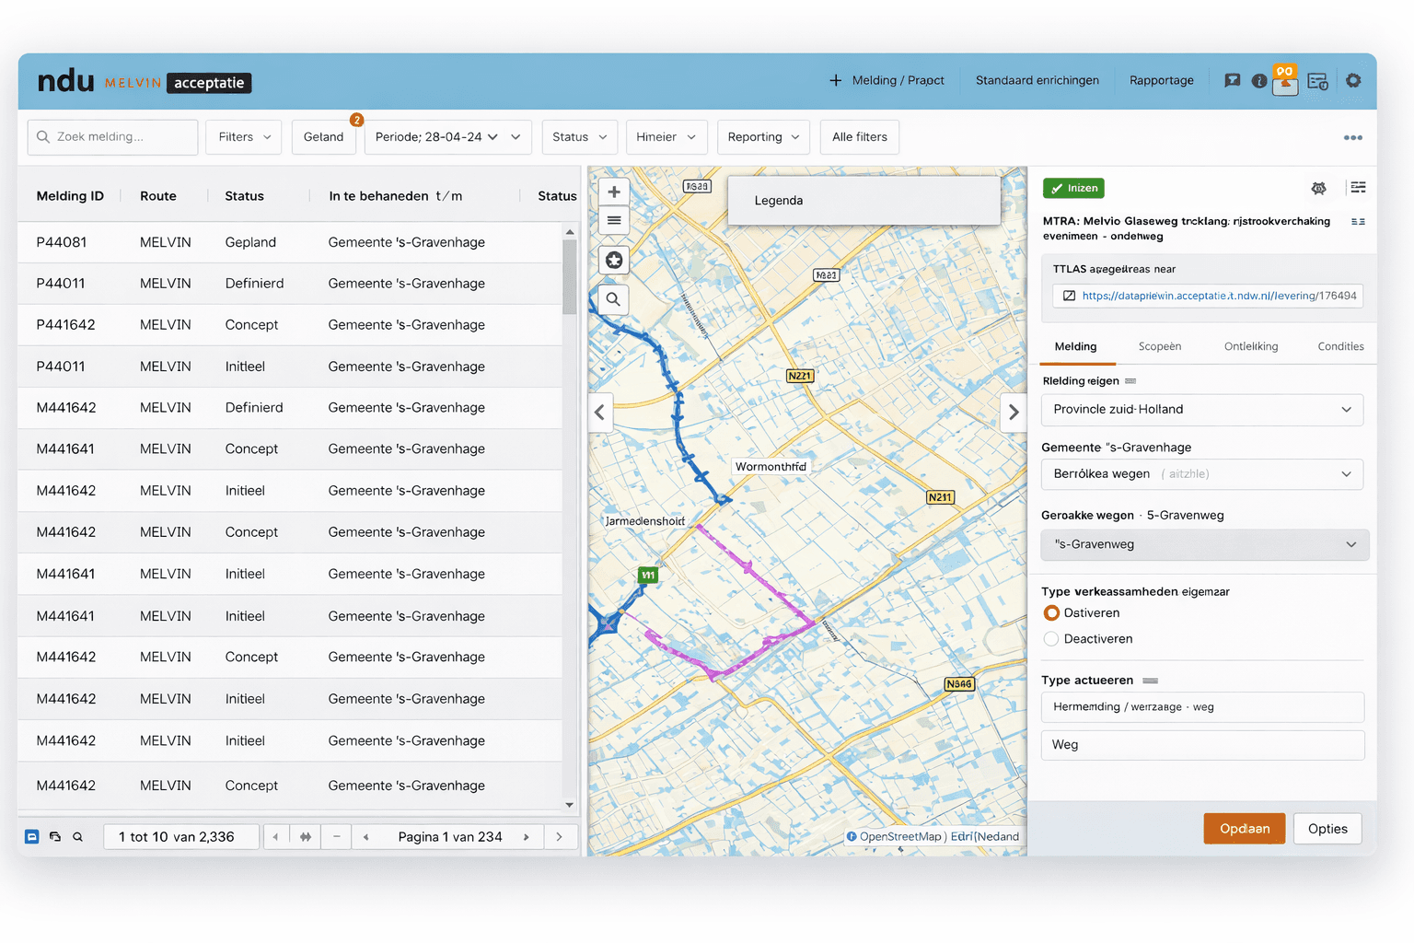Screen dimensions: 1414x943
Task: Open the map layers menu icon
Action: [x=614, y=221]
